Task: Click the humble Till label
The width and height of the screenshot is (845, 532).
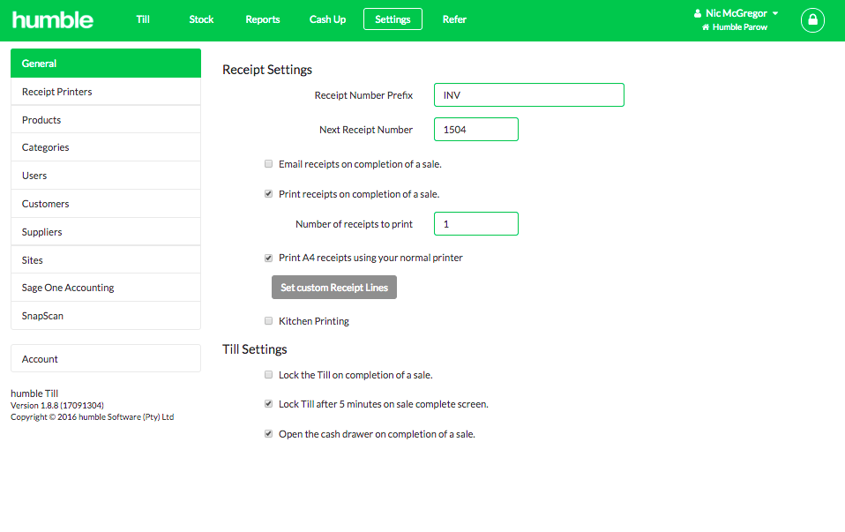Action: pyautogui.click(x=34, y=393)
